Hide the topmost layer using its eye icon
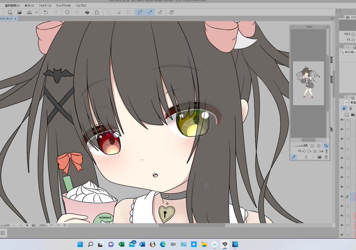The width and height of the screenshot is (356, 250). (x=342, y=120)
